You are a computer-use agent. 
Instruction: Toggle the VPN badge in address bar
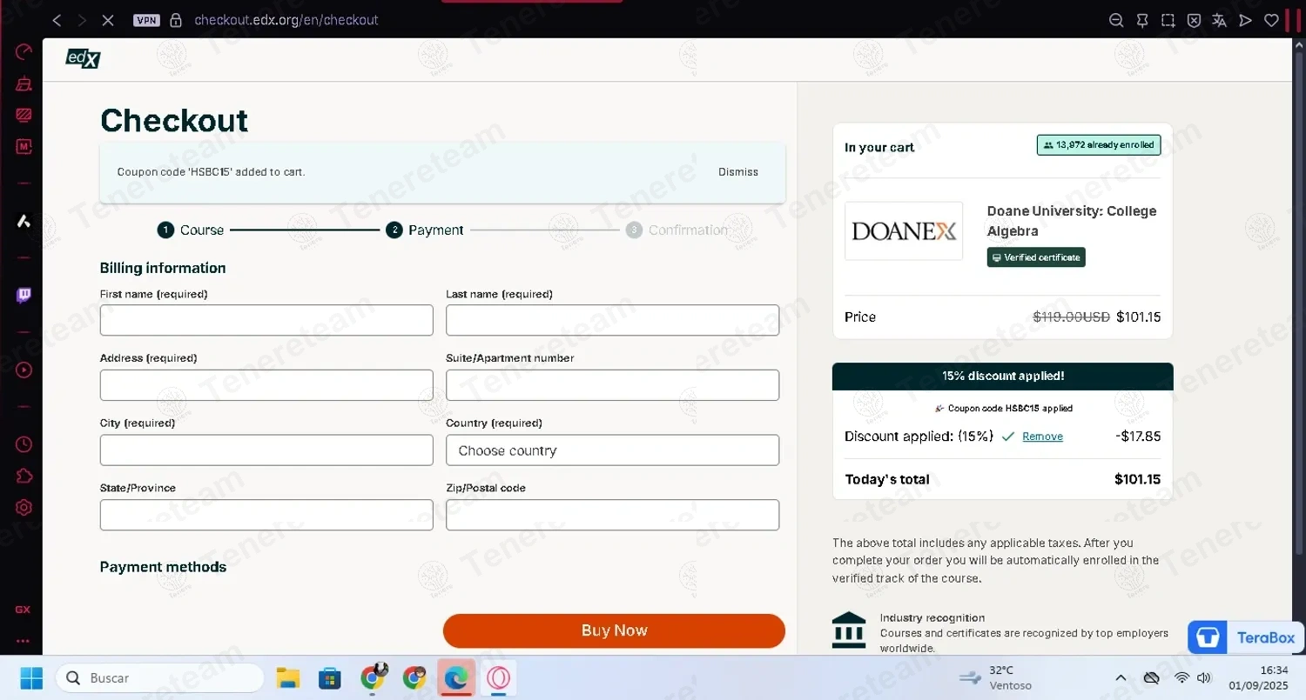tap(146, 20)
